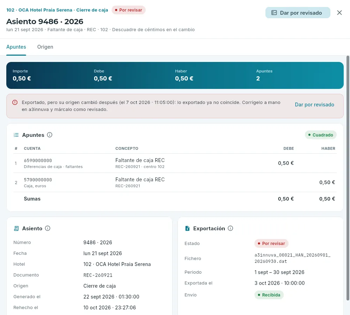Click the Cuadrado status badge
The height and width of the screenshot is (315, 350).
(321, 135)
